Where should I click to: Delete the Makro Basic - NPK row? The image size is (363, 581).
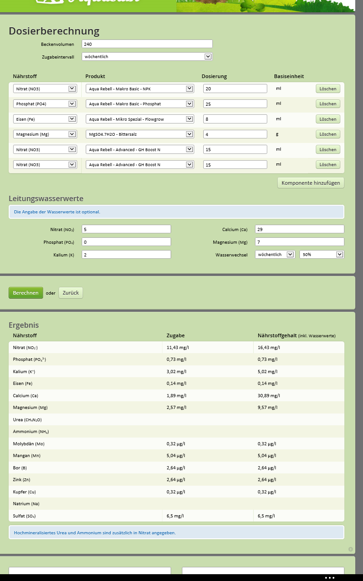(328, 89)
